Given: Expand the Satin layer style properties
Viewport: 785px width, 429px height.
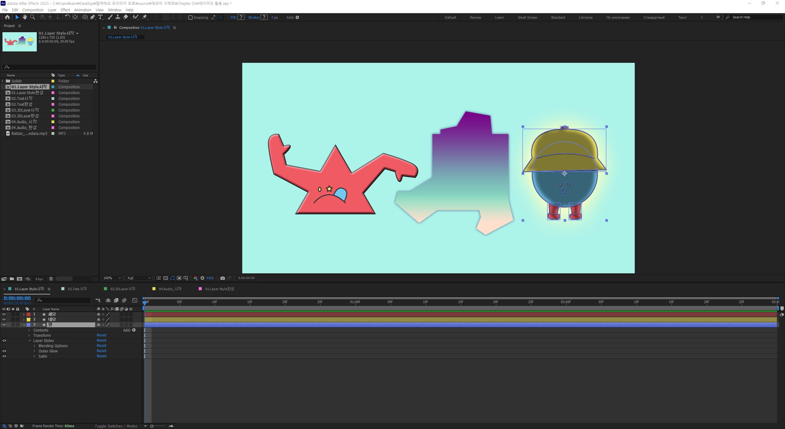Looking at the screenshot, I should coord(34,356).
